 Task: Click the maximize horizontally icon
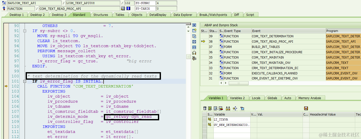pyautogui.click(x=194, y=47)
